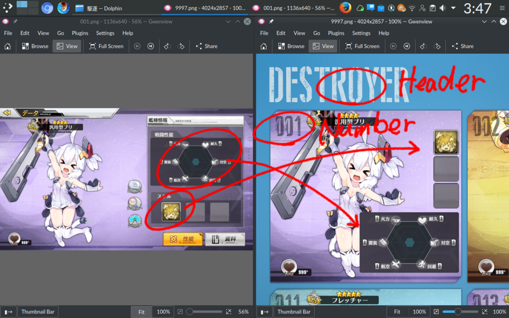The width and height of the screenshot is (509, 318).
Task: Go to previous image in 001.png window
Action: (x=137, y=46)
